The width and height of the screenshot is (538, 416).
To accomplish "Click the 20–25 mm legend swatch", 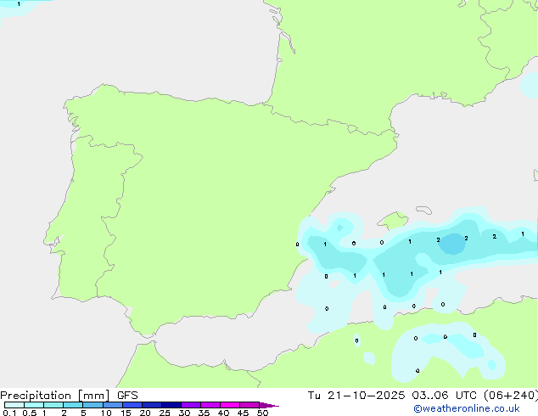I will pos(152,405).
